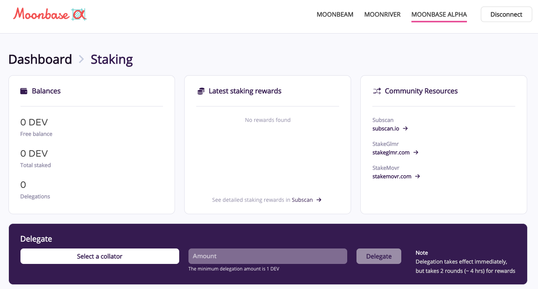Focus the Amount input field

tap(268, 256)
